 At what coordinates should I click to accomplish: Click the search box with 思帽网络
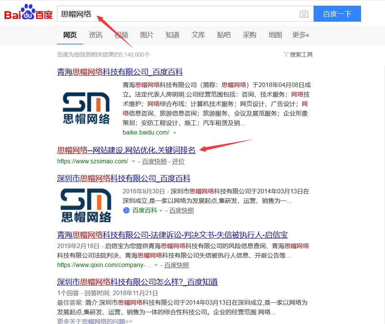(x=185, y=14)
